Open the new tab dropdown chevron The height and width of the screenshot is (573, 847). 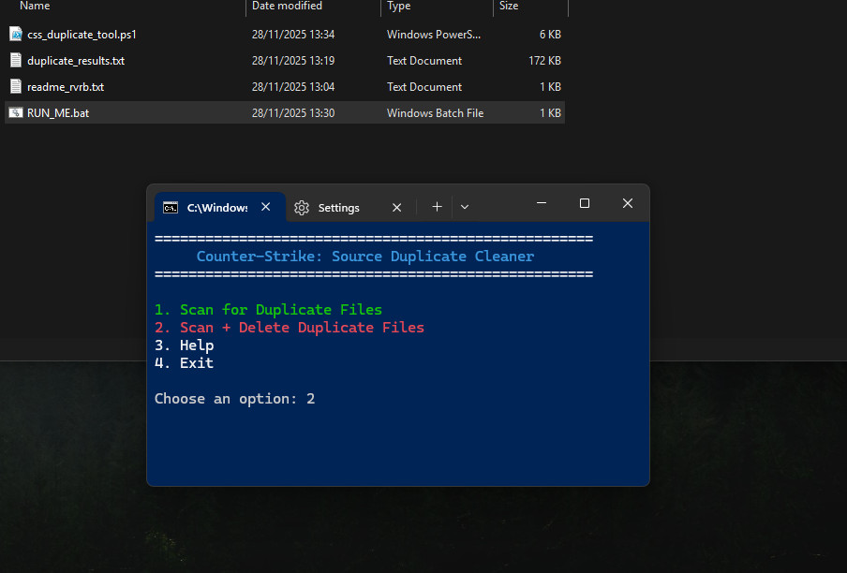(465, 206)
